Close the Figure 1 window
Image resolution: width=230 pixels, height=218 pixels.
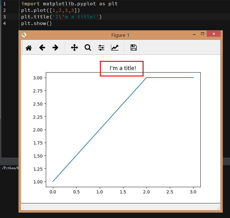click(213, 34)
